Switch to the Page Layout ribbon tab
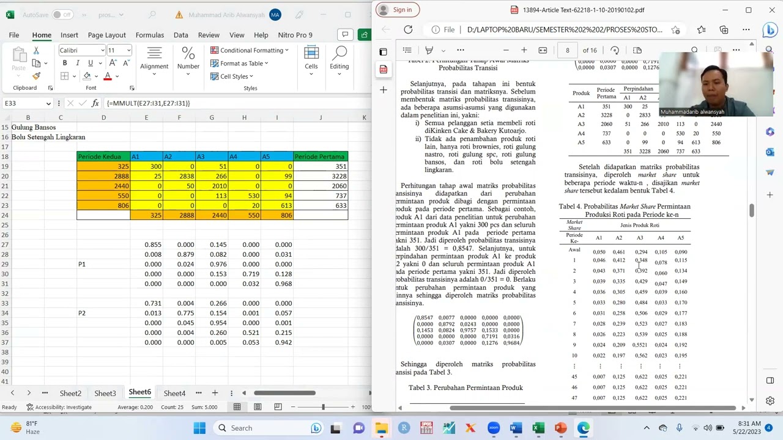 [x=106, y=35]
